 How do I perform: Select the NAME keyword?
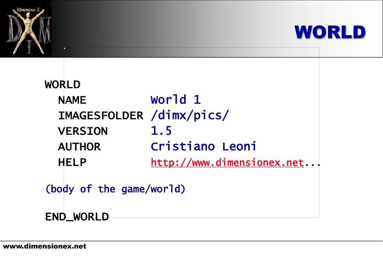72,100
